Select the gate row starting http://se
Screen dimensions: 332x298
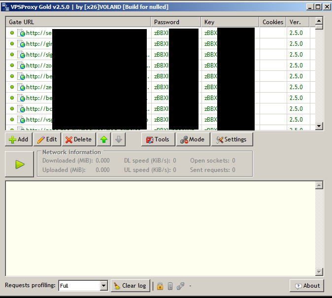click(160, 33)
